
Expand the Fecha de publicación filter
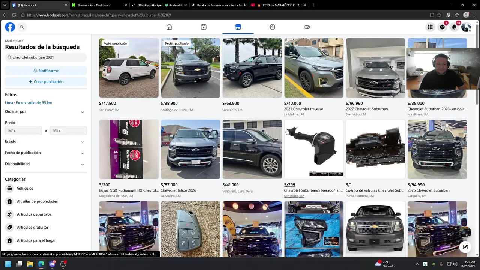[46, 153]
